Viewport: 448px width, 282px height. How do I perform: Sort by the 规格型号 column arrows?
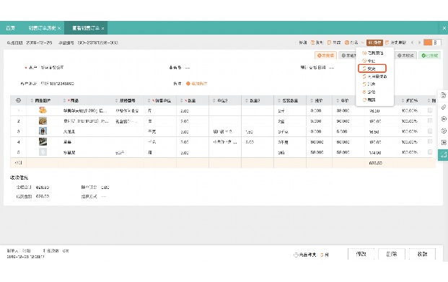(x=116, y=100)
